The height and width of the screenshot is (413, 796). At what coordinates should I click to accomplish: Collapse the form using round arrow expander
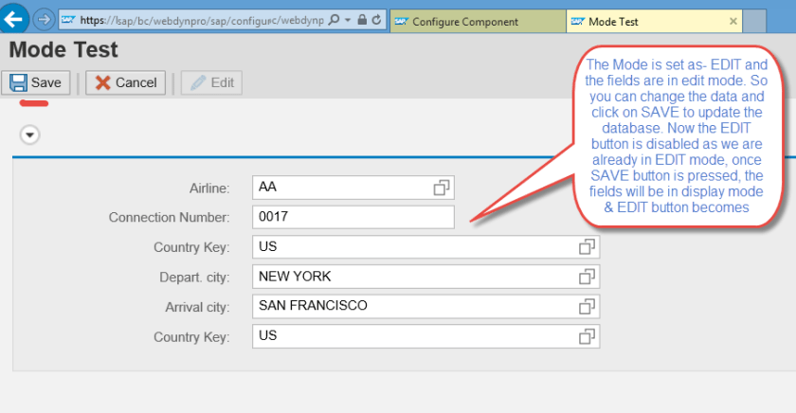[30, 135]
